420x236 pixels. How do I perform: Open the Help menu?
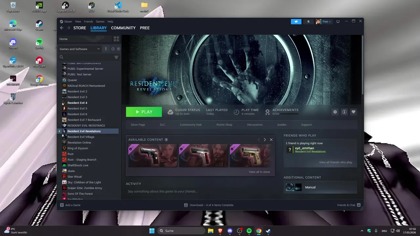point(110,22)
